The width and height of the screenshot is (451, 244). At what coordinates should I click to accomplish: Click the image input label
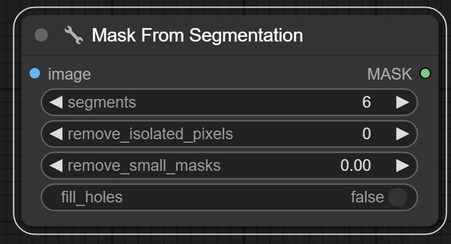point(69,74)
